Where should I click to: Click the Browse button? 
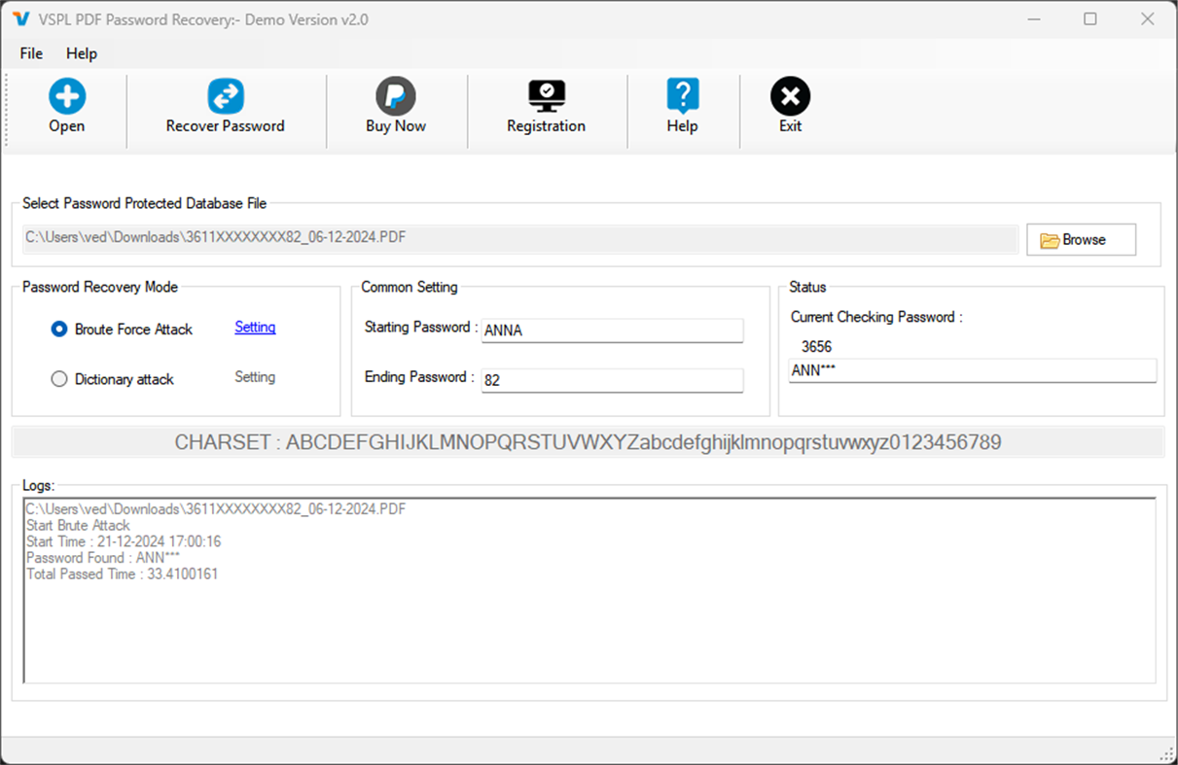point(1081,239)
